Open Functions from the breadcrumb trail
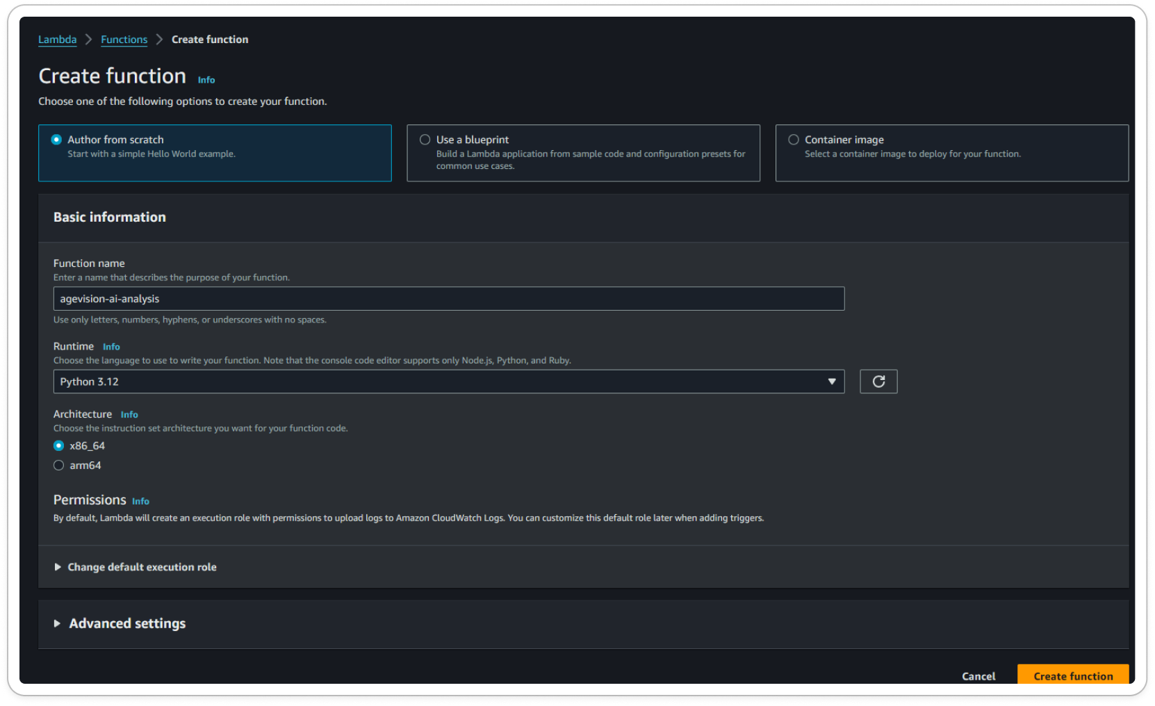Viewport: 1155px width, 706px height. (124, 39)
